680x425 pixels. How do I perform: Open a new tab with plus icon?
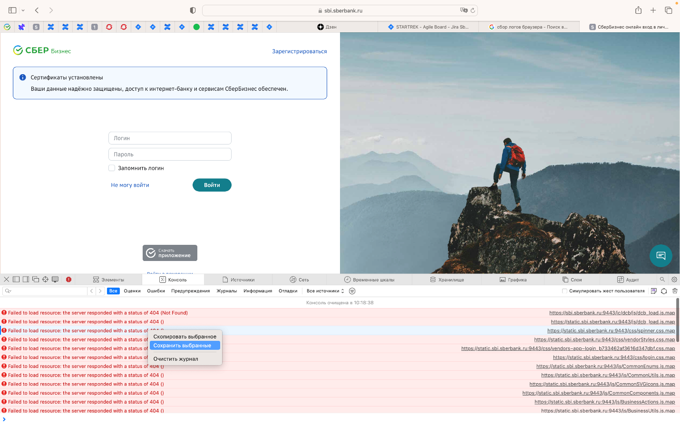[x=653, y=10]
